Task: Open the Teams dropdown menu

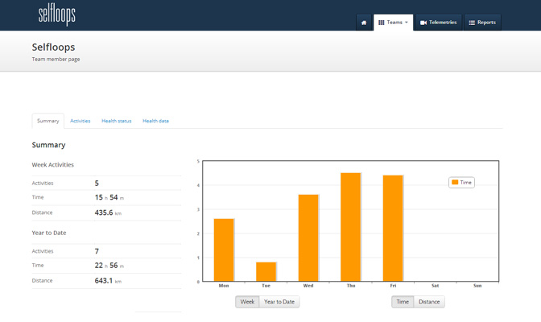Action: tap(394, 23)
